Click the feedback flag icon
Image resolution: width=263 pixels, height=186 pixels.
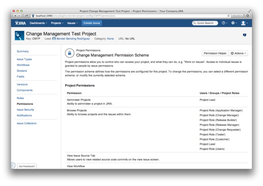point(244,35)
